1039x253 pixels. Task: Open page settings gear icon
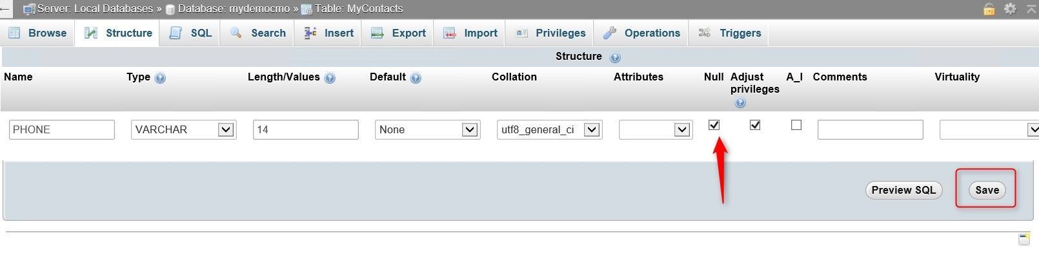point(1011,8)
